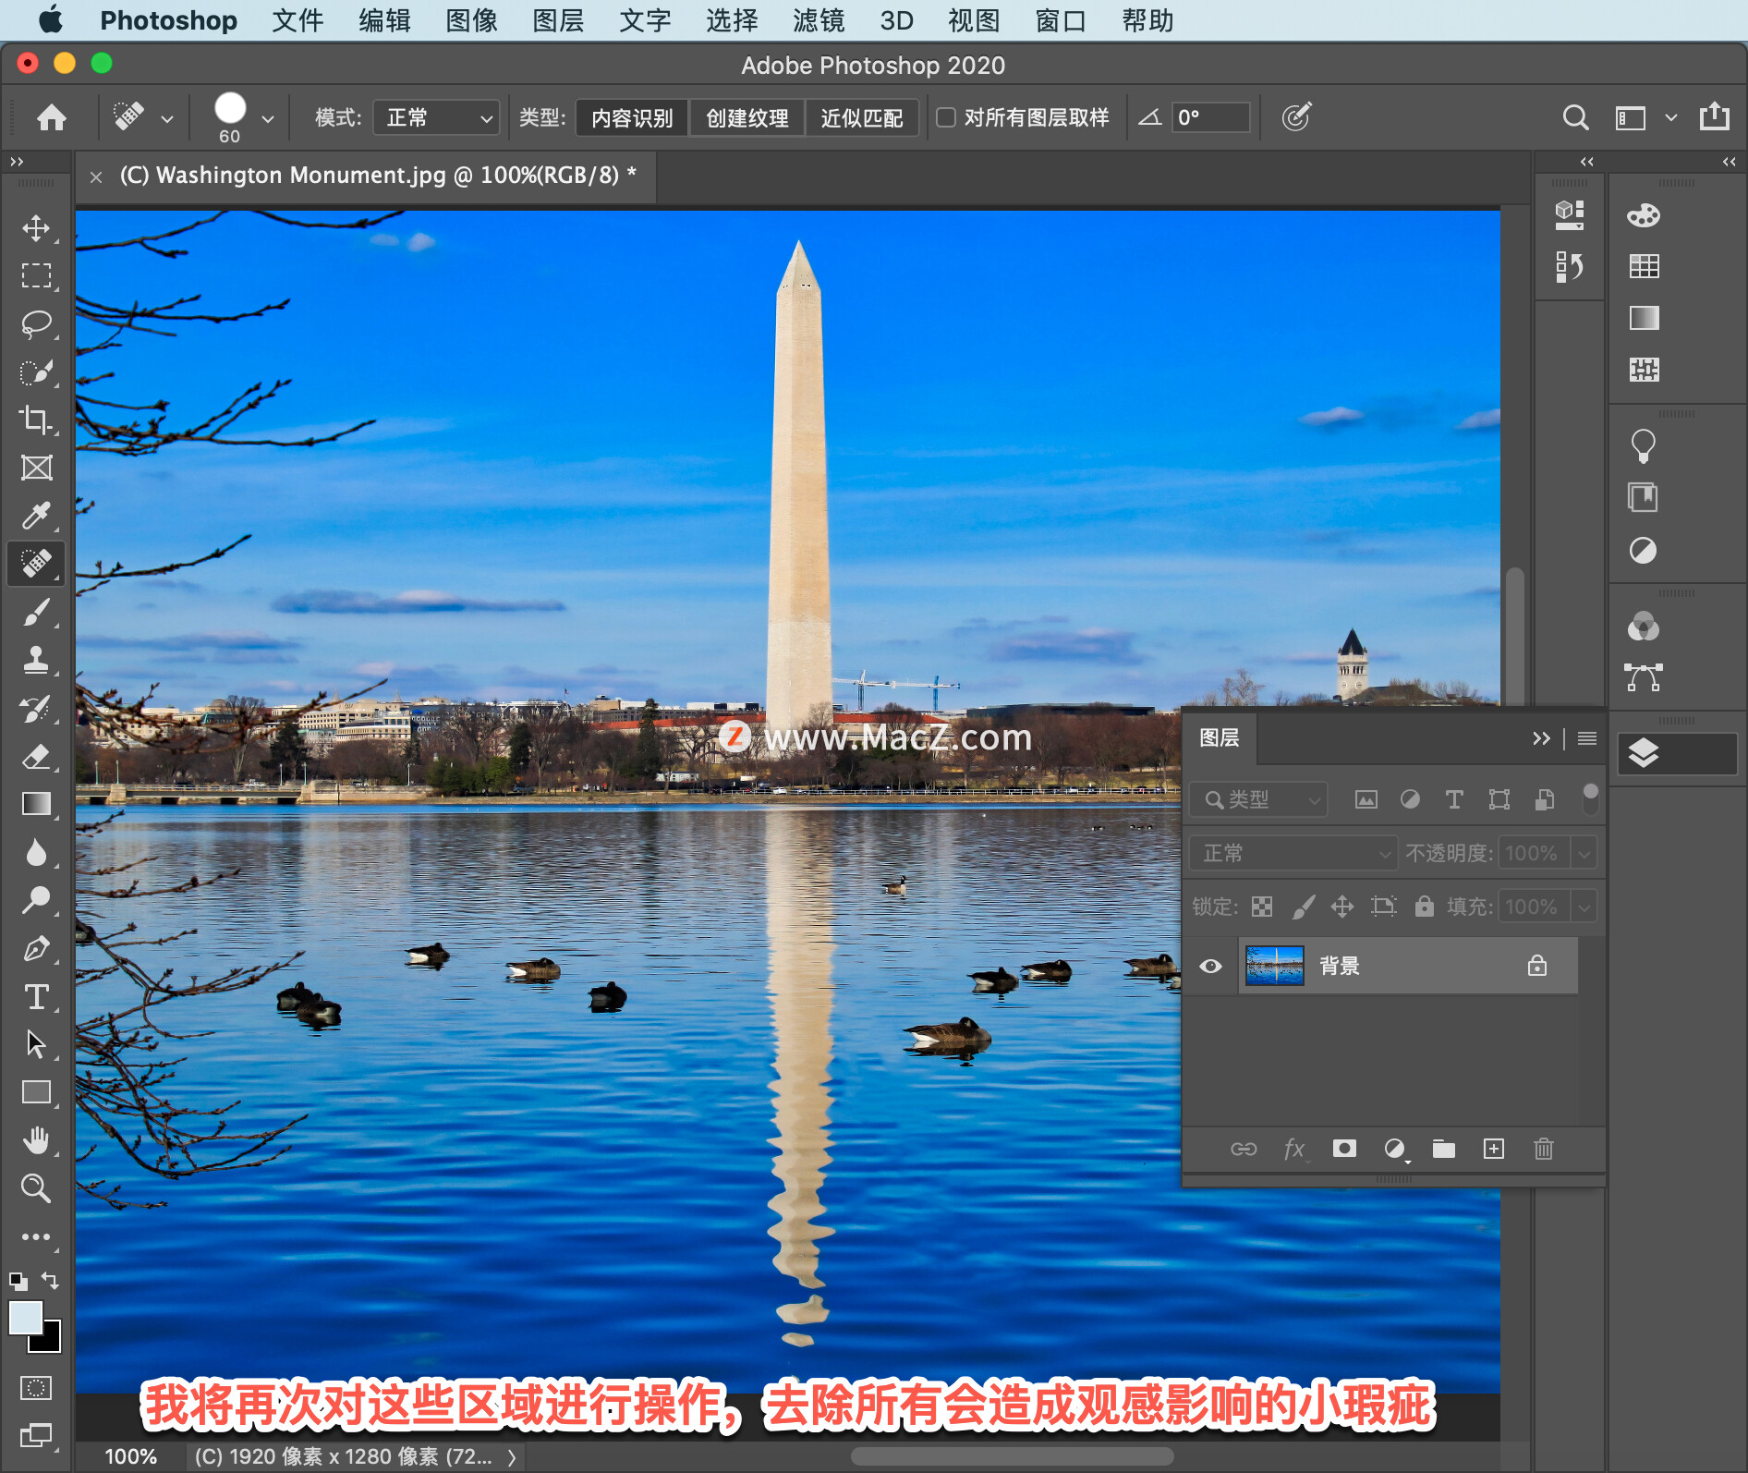Viewport: 1748px width, 1473px height.
Task: Select the Brush tool
Action: click(36, 612)
